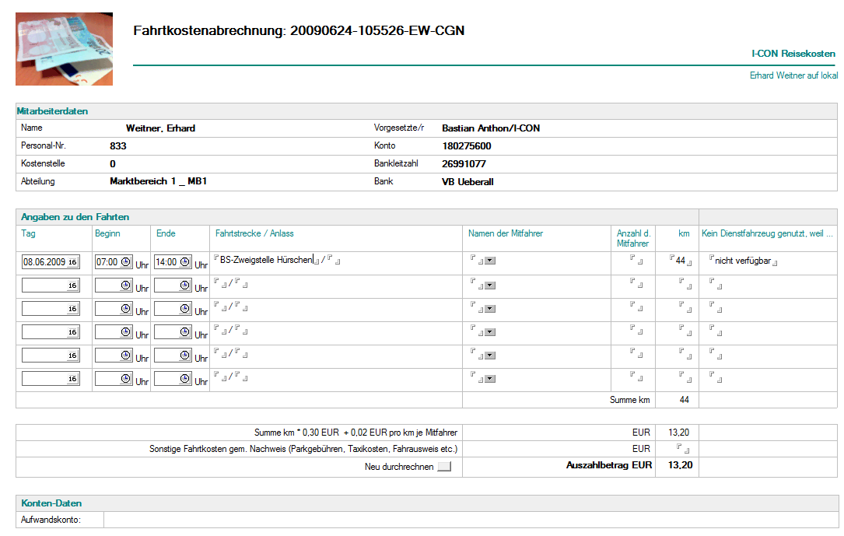The width and height of the screenshot is (844, 536).
Task: Open the date picker beside 08.06.2009
Action: coord(72,262)
